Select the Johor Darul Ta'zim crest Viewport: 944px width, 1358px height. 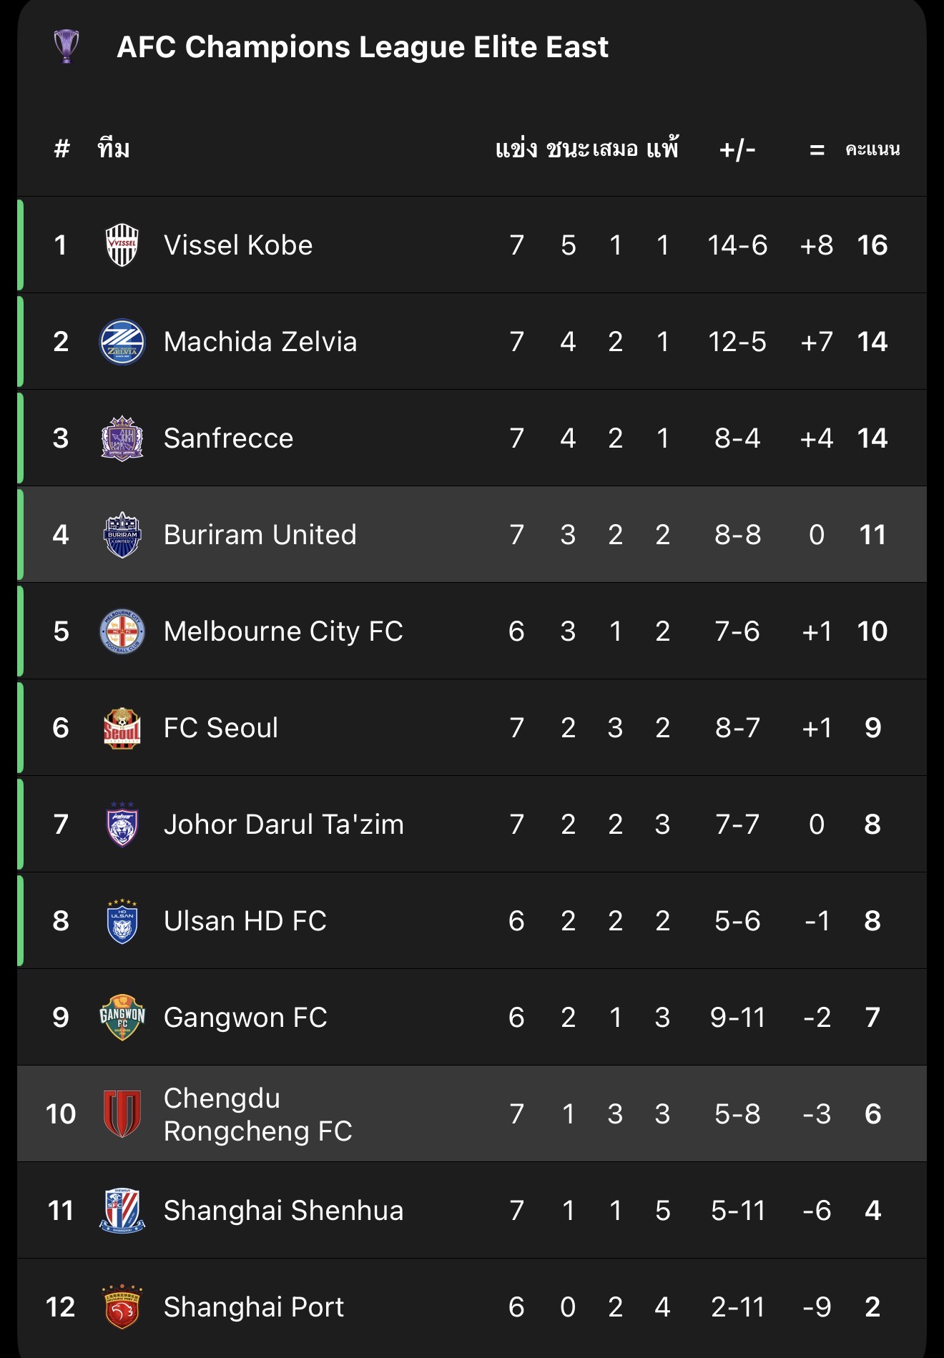(x=122, y=825)
